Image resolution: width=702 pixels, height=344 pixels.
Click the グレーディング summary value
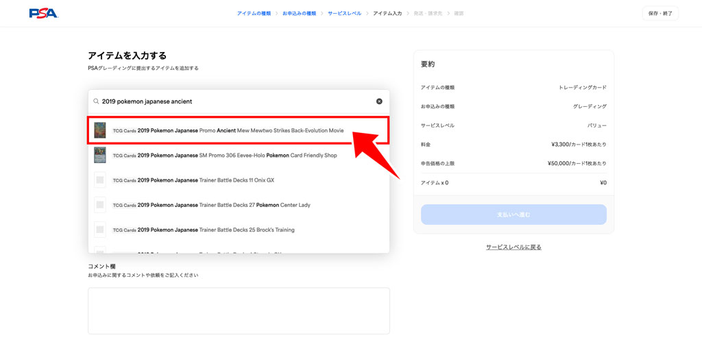pyautogui.click(x=590, y=106)
